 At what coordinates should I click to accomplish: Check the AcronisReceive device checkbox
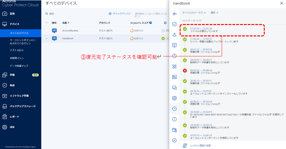coord(47,31)
